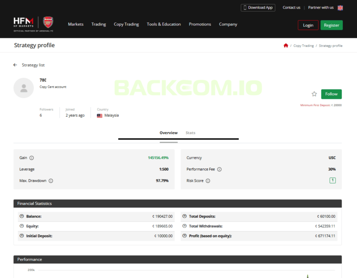
Task: Expand the Copy Trading menu
Action: pyautogui.click(x=126, y=24)
